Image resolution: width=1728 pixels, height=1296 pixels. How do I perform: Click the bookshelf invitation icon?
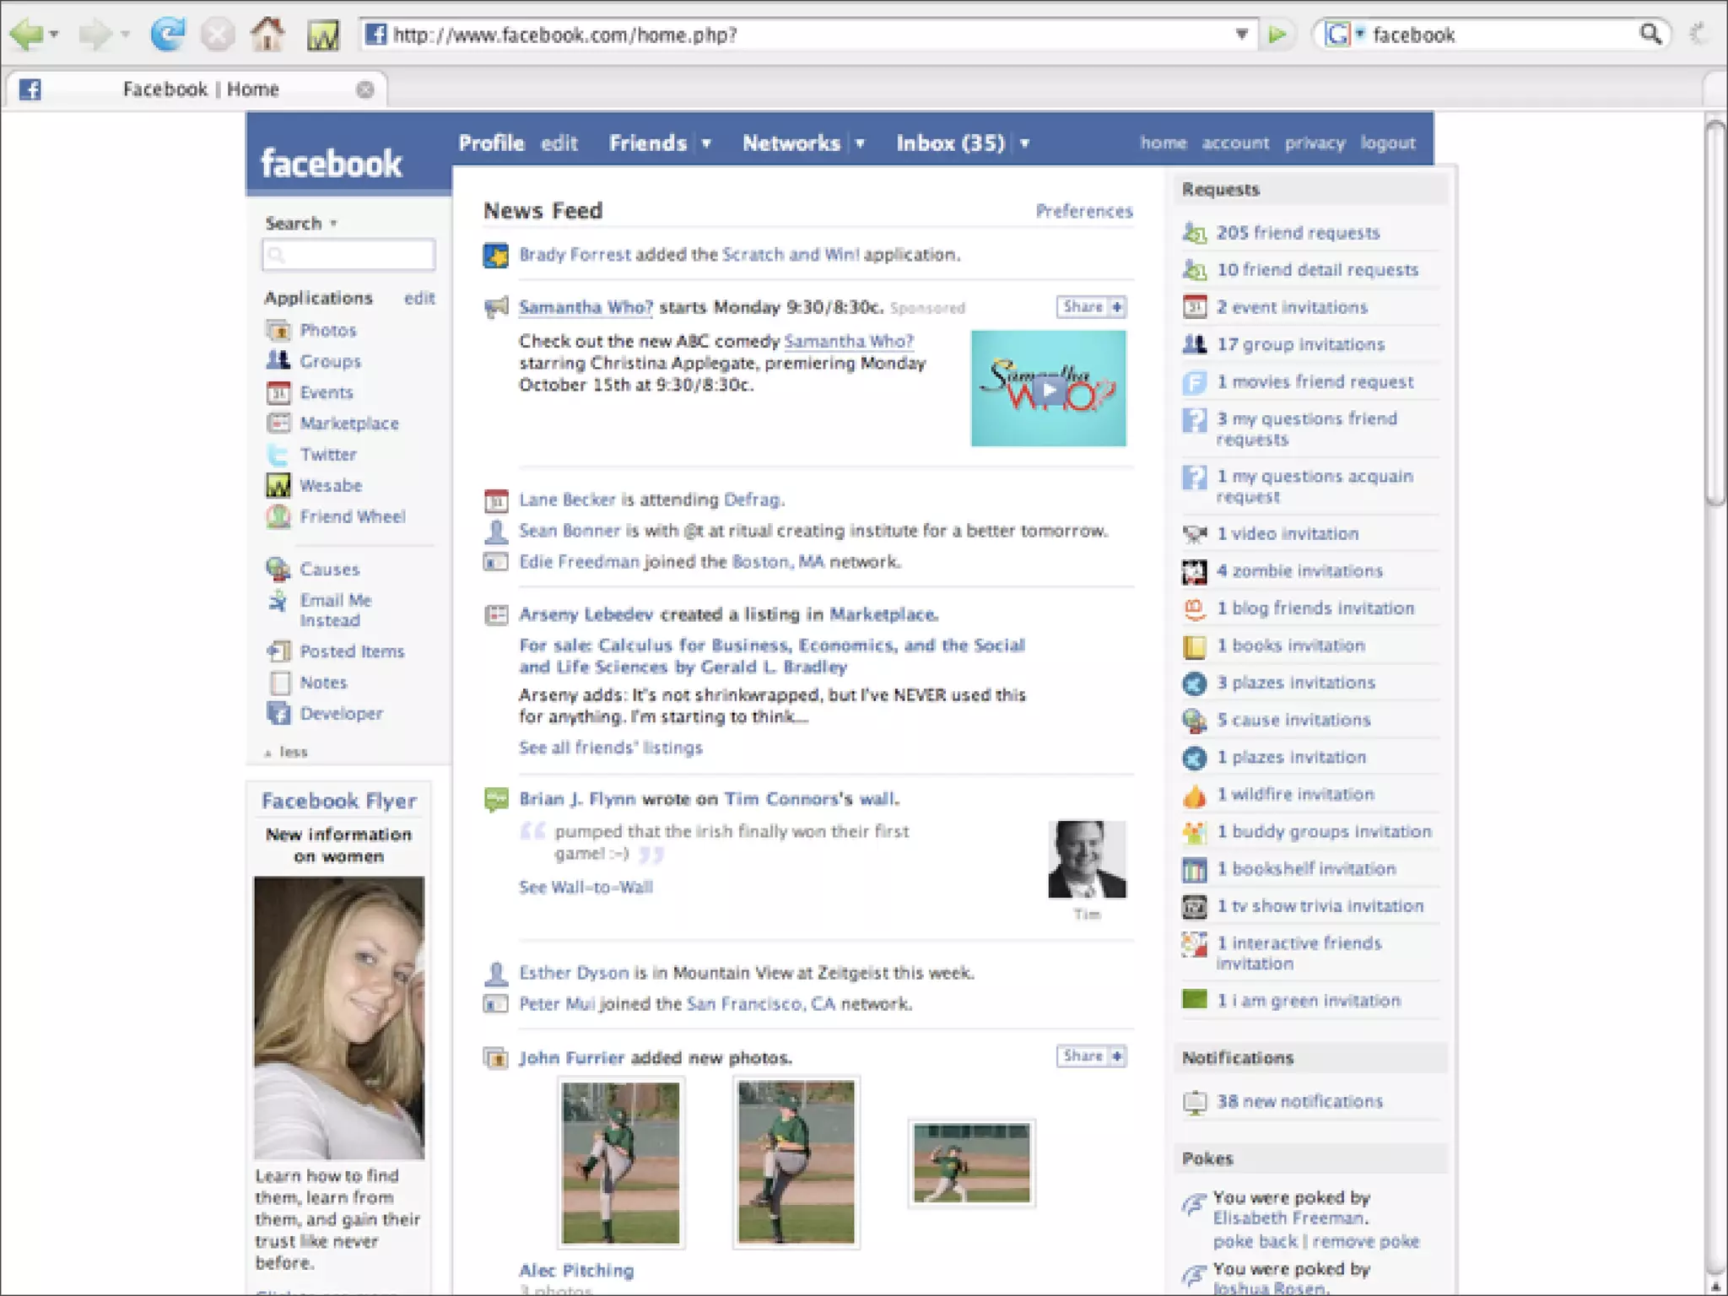(1195, 869)
